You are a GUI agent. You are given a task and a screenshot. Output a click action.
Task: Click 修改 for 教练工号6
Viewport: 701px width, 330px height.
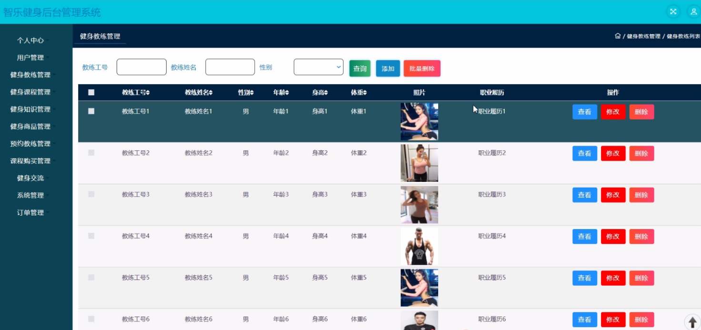click(613, 320)
